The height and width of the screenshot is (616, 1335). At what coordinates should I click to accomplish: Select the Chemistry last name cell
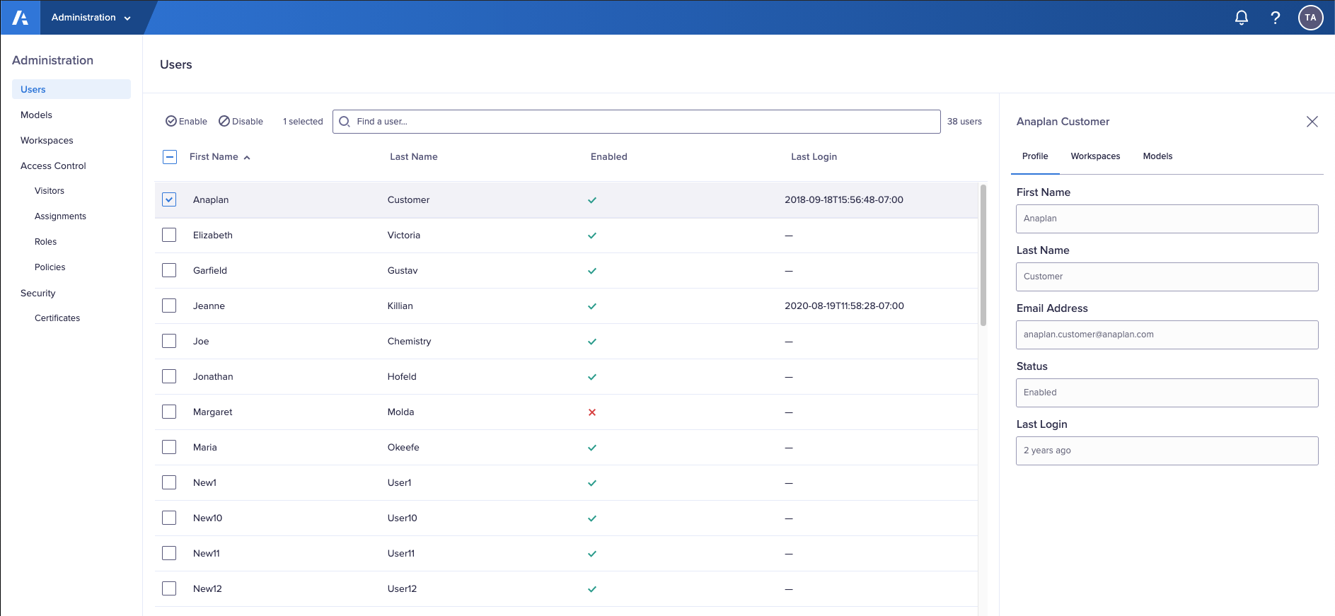click(x=409, y=341)
